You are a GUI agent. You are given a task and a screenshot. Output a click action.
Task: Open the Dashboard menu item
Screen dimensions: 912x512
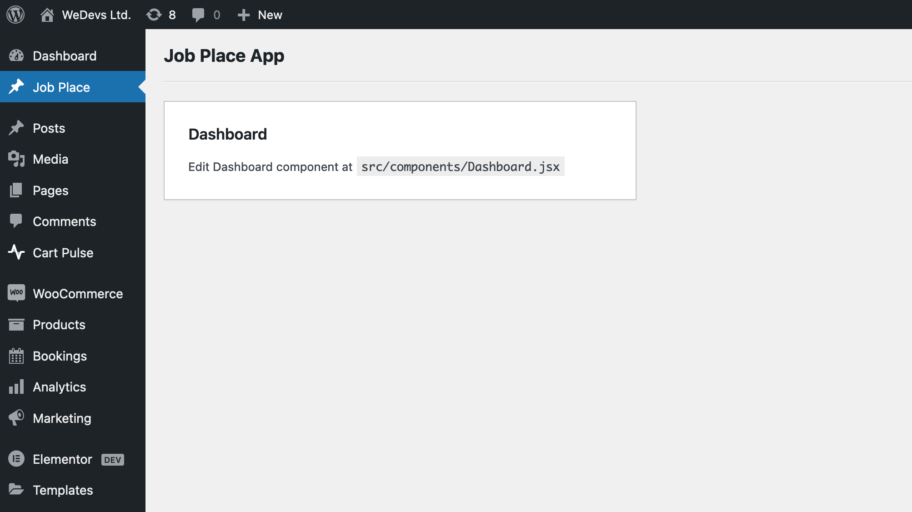pos(64,56)
